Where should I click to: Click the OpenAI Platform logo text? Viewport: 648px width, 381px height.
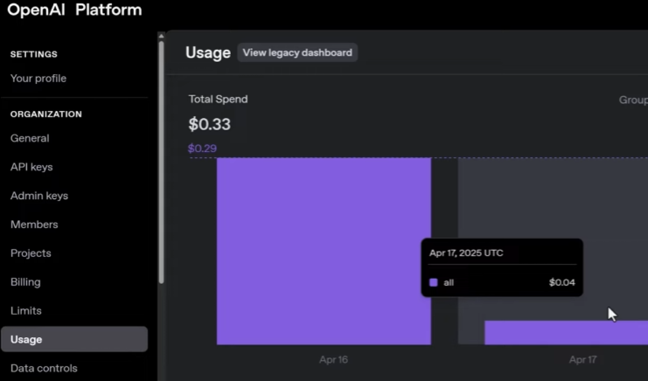tap(75, 10)
